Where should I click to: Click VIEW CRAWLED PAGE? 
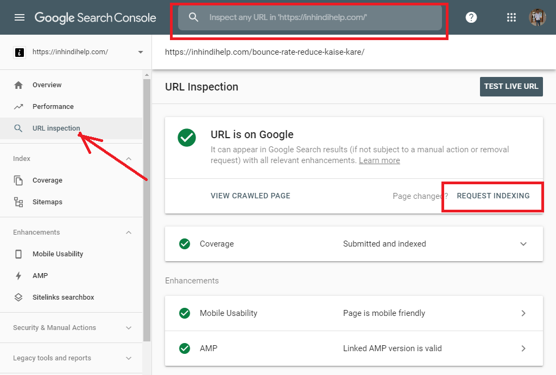click(250, 196)
